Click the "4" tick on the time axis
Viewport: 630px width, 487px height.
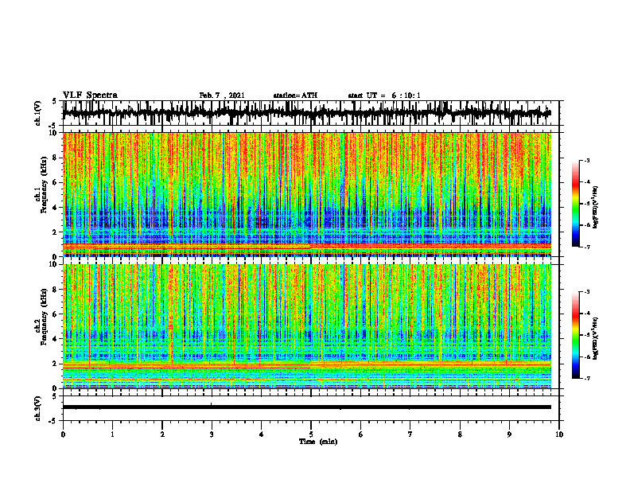(262, 434)
